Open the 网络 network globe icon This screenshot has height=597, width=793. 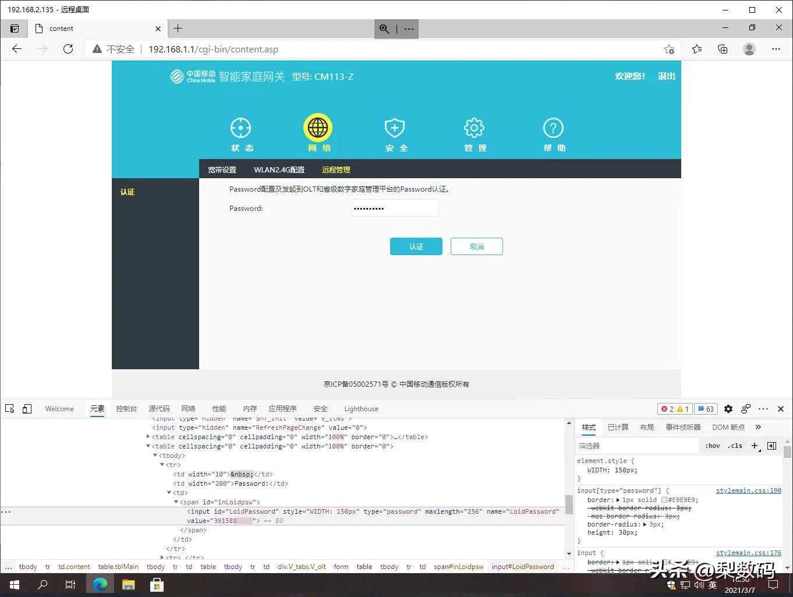pyautogui.click(x=318, y=128)
